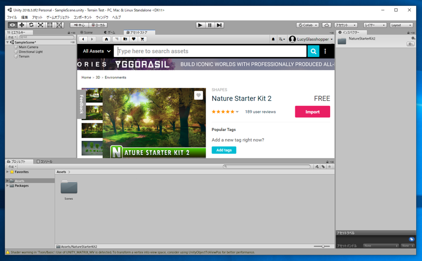Screen dimensions: 422x261
Task: Collapse the SampleScene hierarchy node
Action: 7,42
